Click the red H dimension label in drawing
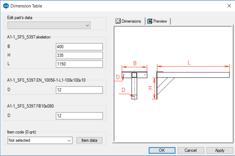Screen dimensions: 235x156 click(150, 87)
